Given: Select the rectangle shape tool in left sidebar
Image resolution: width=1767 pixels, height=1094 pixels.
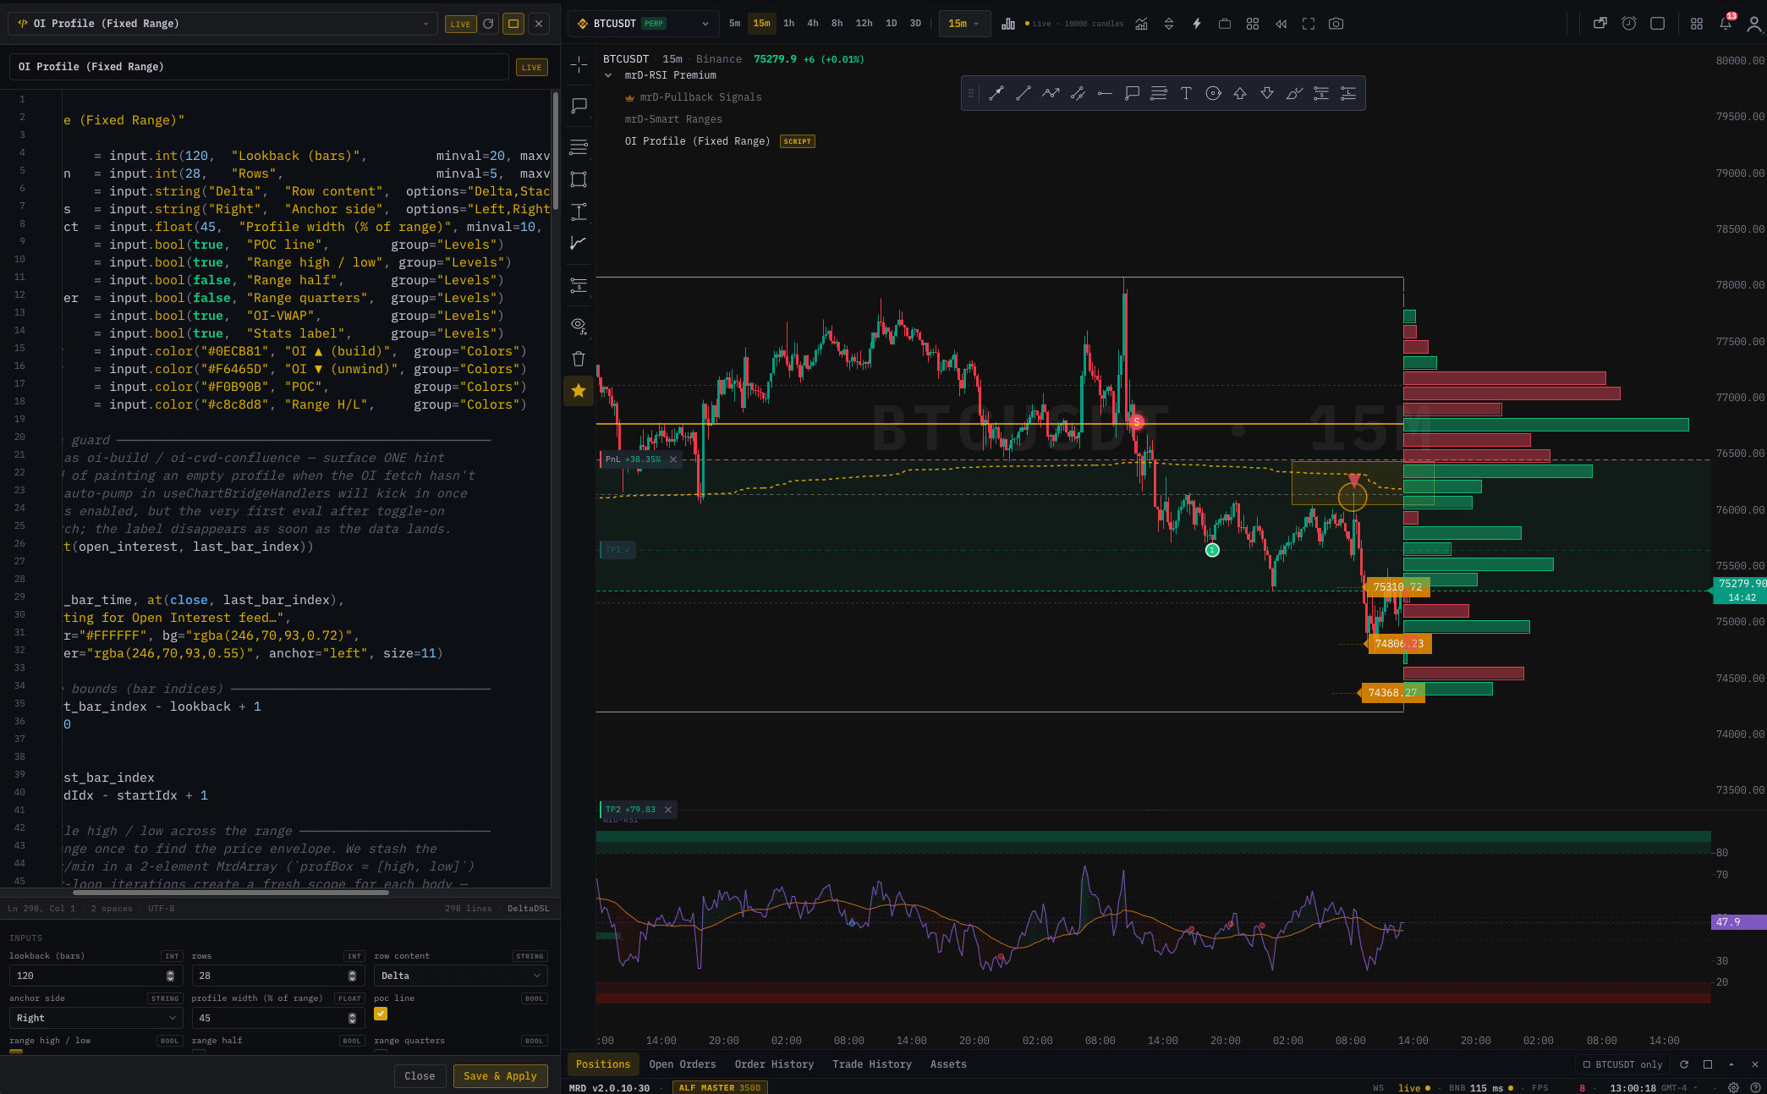Looking at the screenshot, I should click(x=579, y=179).
